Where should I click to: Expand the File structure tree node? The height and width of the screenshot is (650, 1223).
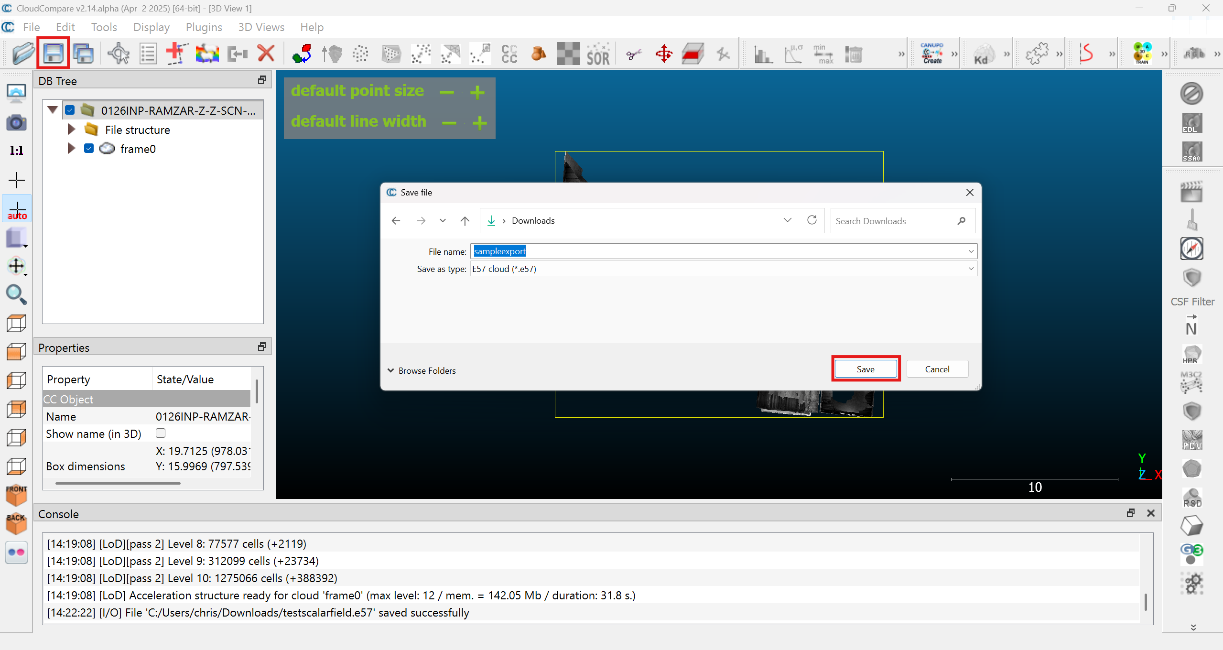(x=71, y=130)
